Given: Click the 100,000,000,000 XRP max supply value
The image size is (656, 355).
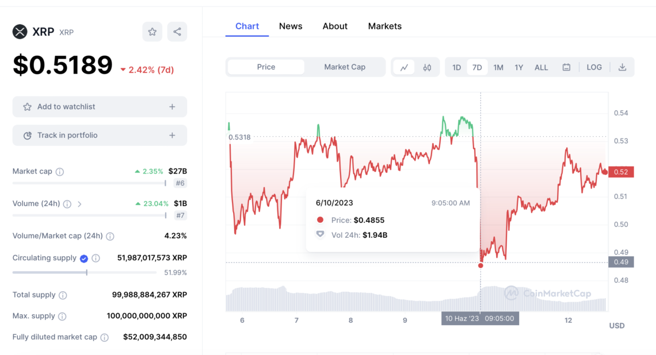Looking at the screenshot, I should (x=147, y=316).
